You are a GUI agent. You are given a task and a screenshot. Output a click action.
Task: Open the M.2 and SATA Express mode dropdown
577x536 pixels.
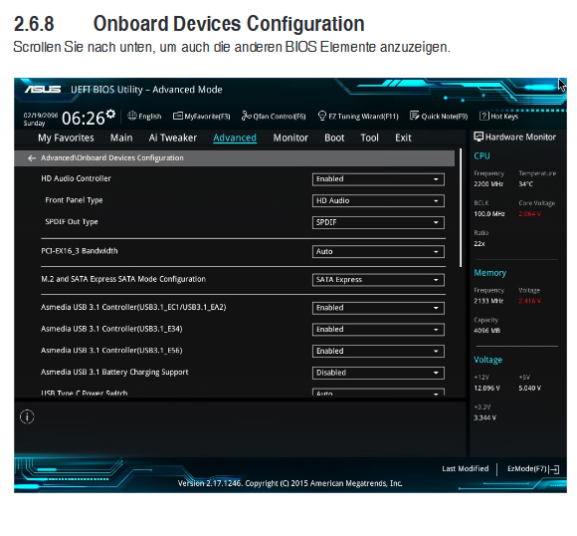tap(378, 280)
